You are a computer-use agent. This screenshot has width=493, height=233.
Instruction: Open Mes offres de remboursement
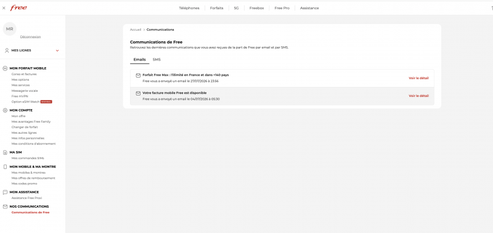click(x=33, y=178)
